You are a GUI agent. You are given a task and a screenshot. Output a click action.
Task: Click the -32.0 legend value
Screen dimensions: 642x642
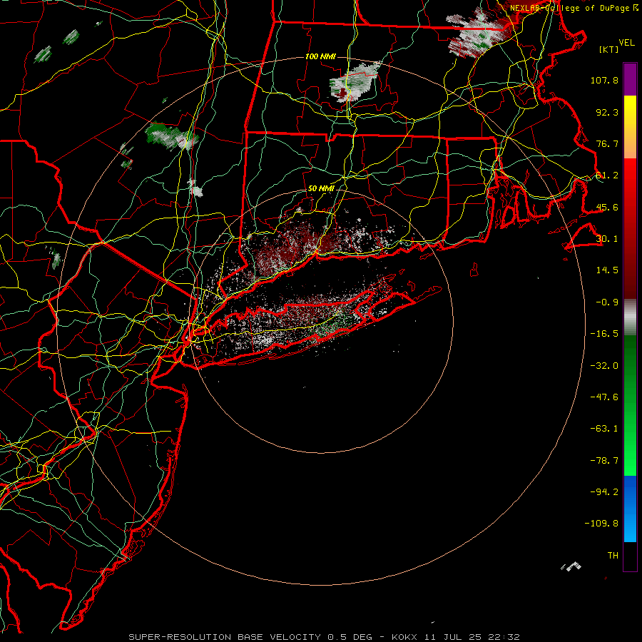pyautogui.click(x=604, y=366)
